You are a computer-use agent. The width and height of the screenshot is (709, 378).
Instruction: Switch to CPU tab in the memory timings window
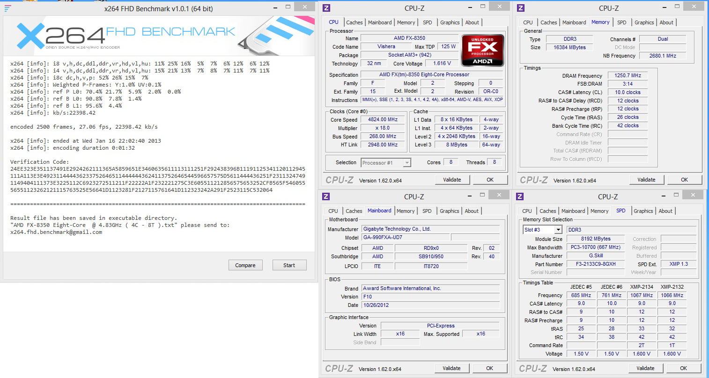point(528,22)
